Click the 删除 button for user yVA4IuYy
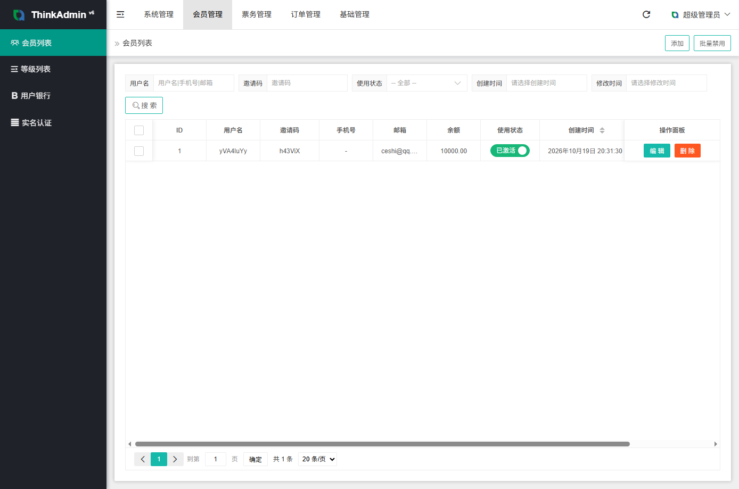 pos(687,151)
